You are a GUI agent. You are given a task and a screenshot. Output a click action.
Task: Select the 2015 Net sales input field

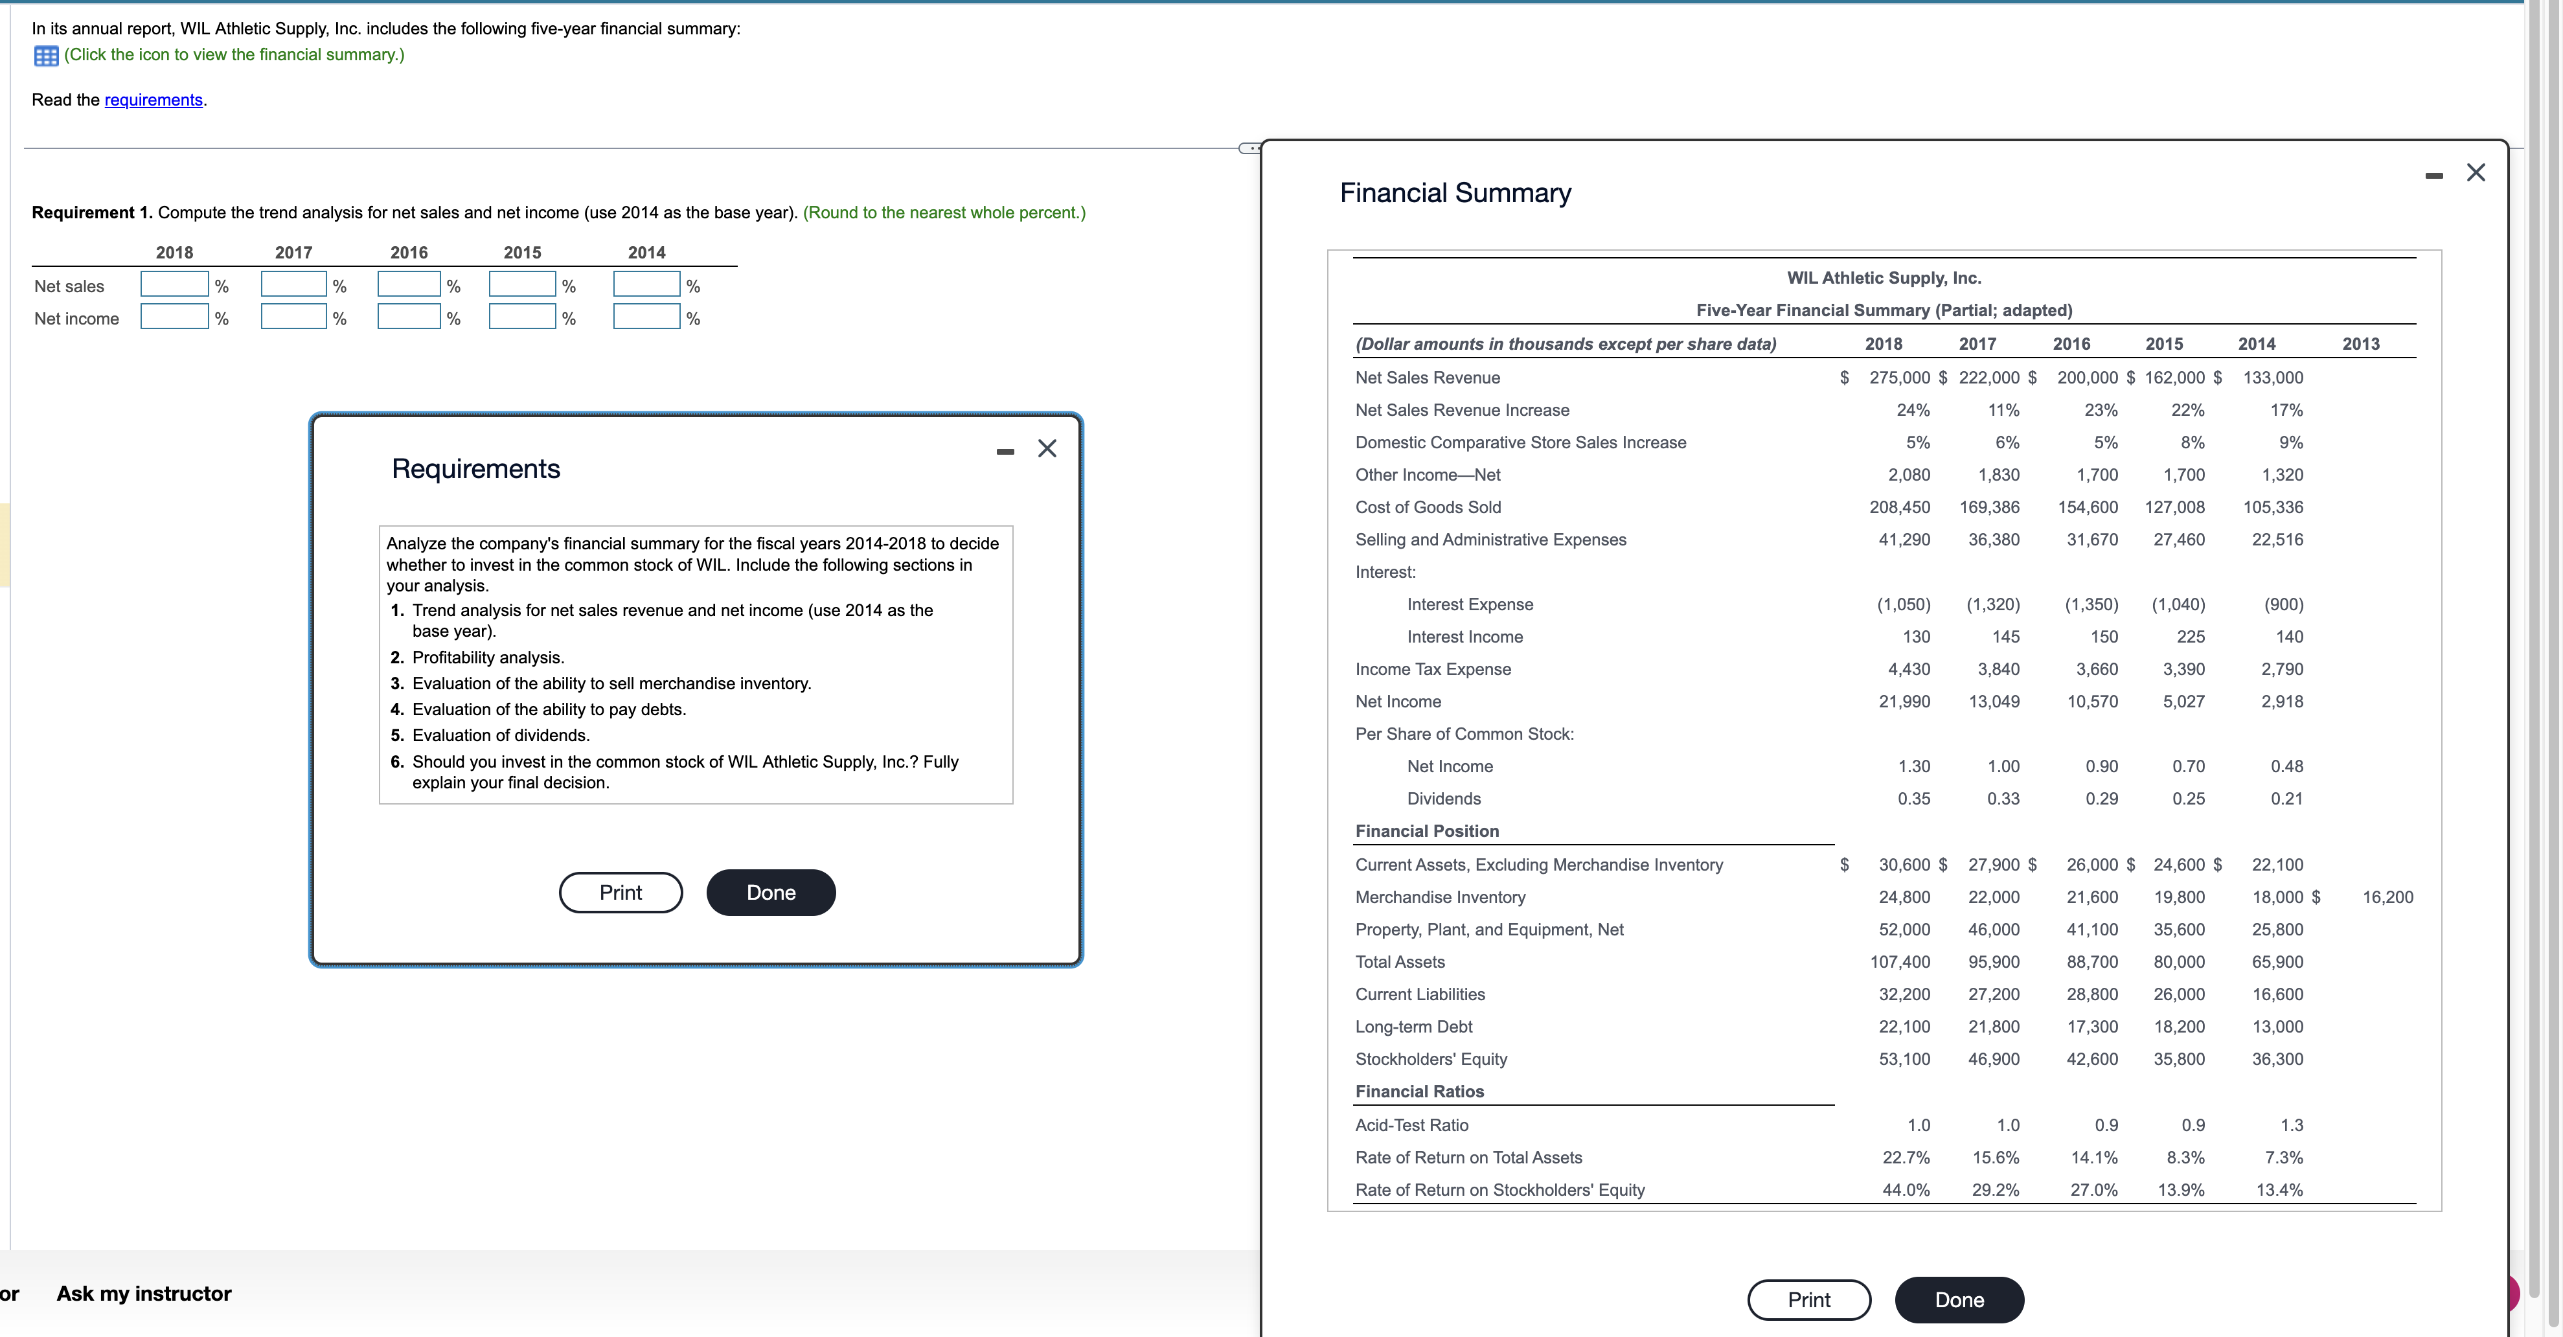pyautogui.click(x=522, y=284)
